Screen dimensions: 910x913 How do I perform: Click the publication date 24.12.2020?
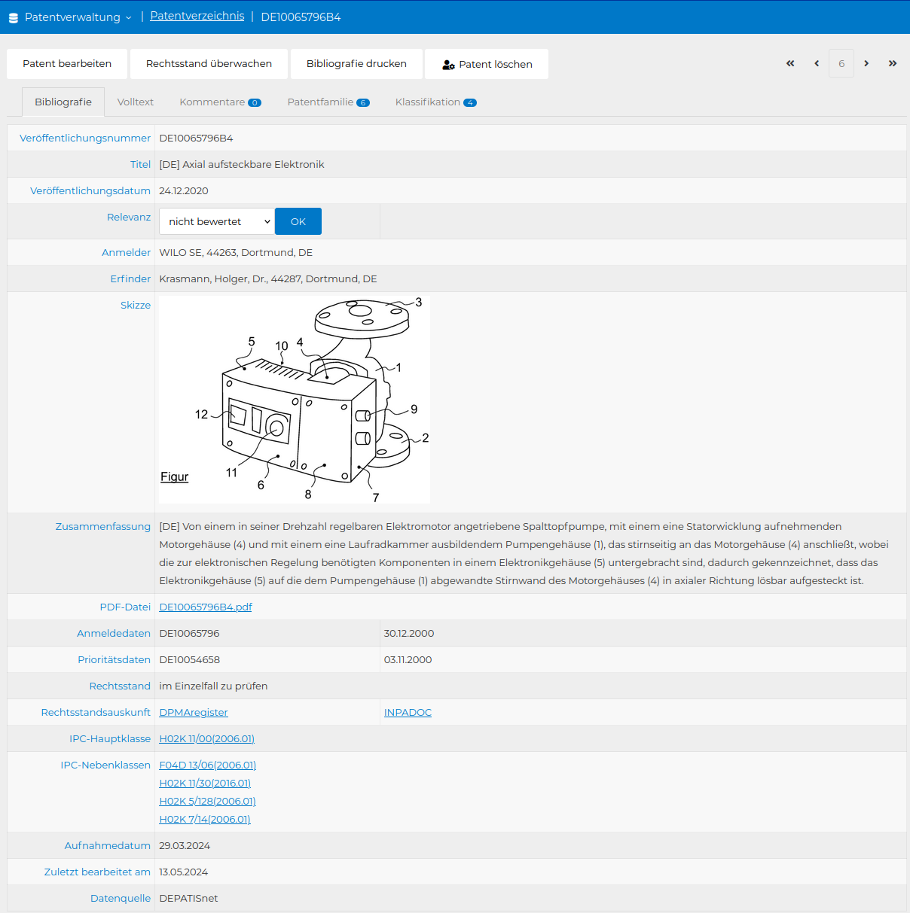[x=184, y=190]
